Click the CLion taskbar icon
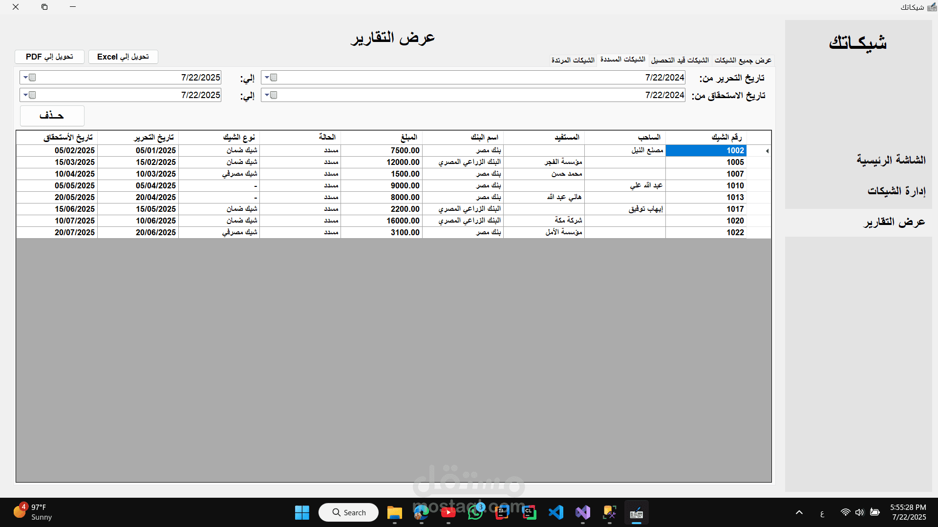This screenshot has width=938, height=527. click(x=529, y=512)
